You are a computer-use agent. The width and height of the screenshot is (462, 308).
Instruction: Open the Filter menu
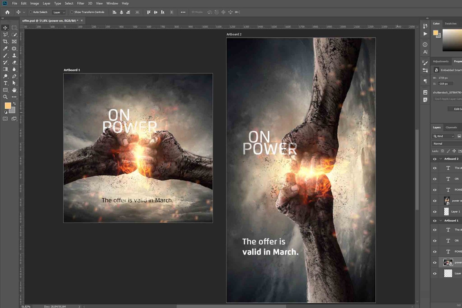(81, 3)
